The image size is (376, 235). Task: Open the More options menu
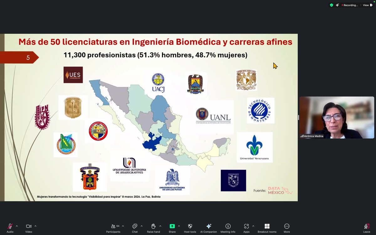tap(287, 228)
